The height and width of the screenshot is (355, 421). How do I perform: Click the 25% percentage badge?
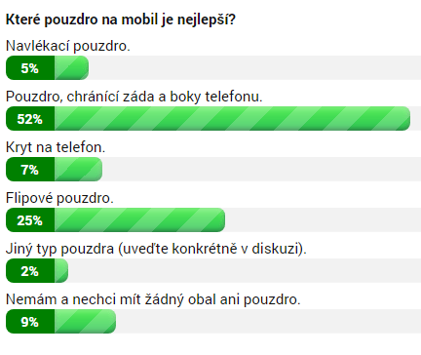pos(30,219)
